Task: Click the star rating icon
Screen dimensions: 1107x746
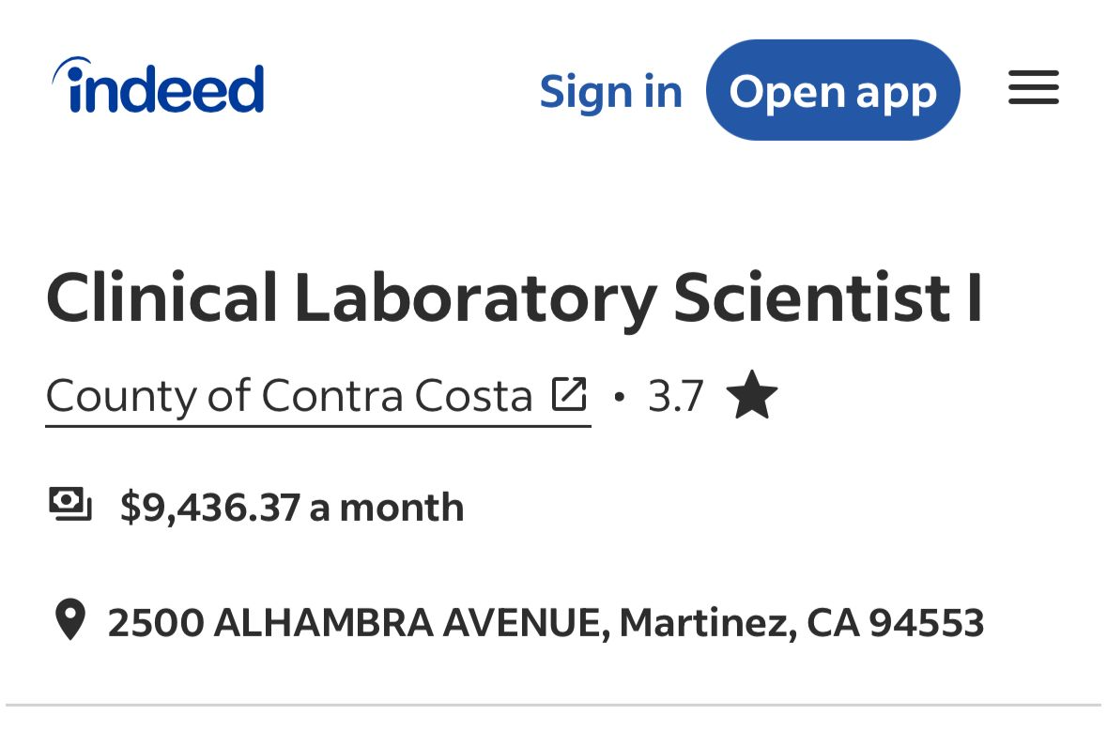Action: point(752,395)
